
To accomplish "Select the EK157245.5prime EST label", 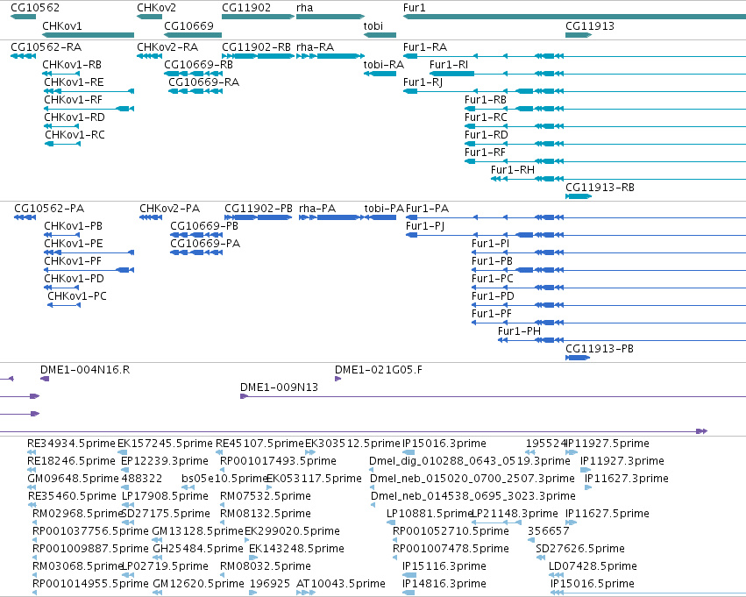I will 165,444.
